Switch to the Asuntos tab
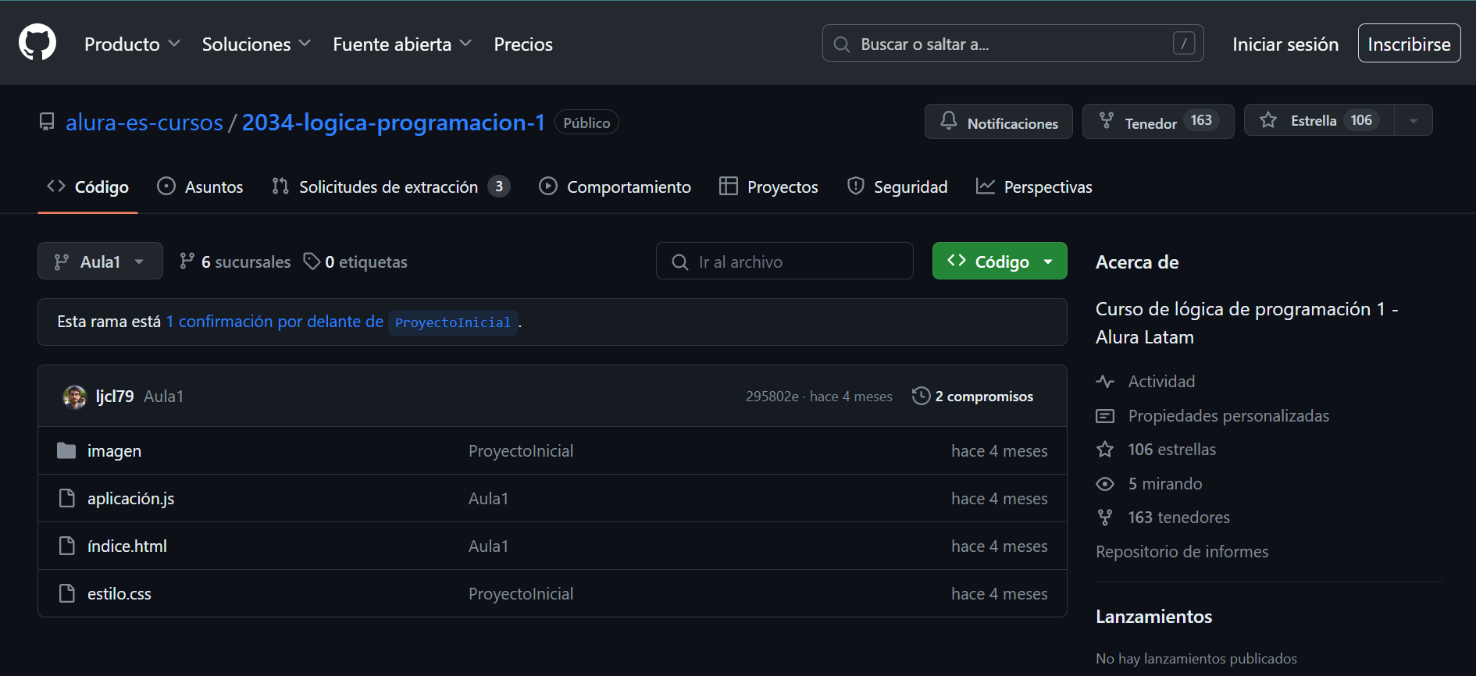This screenshot has width=1476, height=676. [x=200, y=187]
